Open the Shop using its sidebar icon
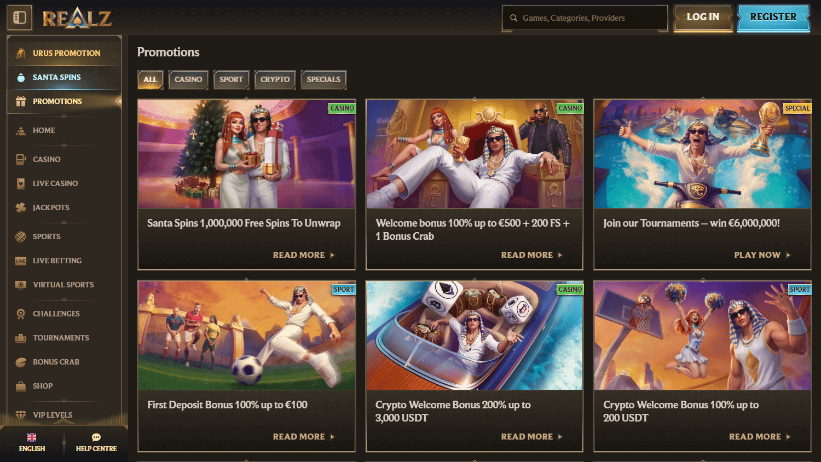The image size is (821, 462). (x=20, y=386)
